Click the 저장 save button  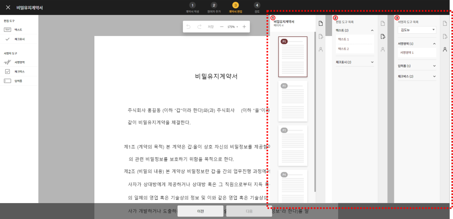click(211, 27)
